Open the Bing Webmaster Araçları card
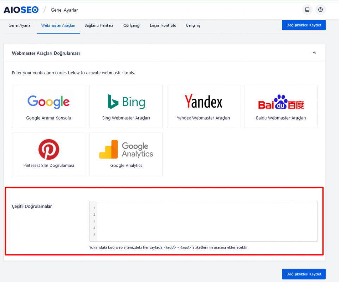339x282 pixels. [126, 106]
